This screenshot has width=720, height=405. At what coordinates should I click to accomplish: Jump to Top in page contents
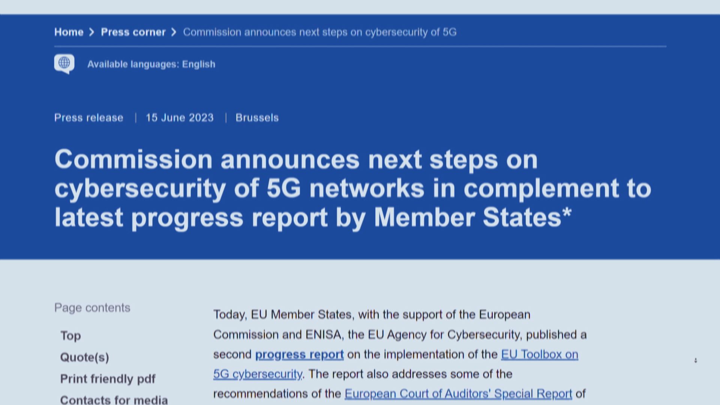click(70, 335)
